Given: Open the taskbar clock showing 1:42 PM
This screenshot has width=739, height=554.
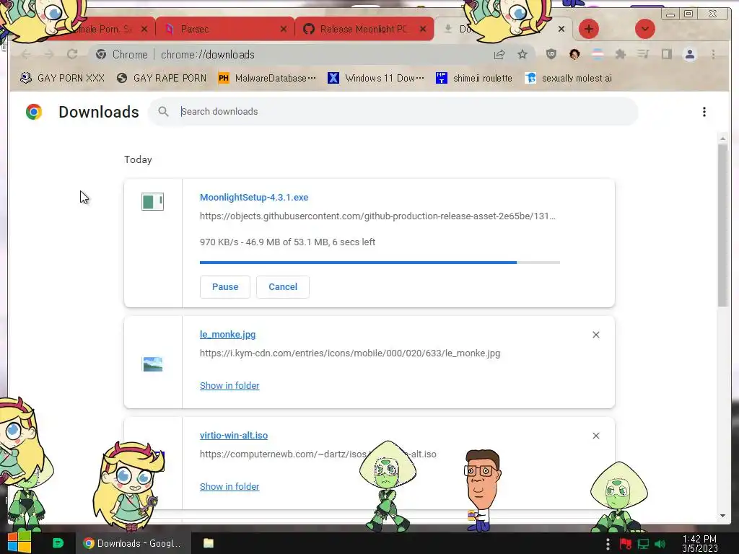Looking at the screenshot, I should tap(699, 544).
